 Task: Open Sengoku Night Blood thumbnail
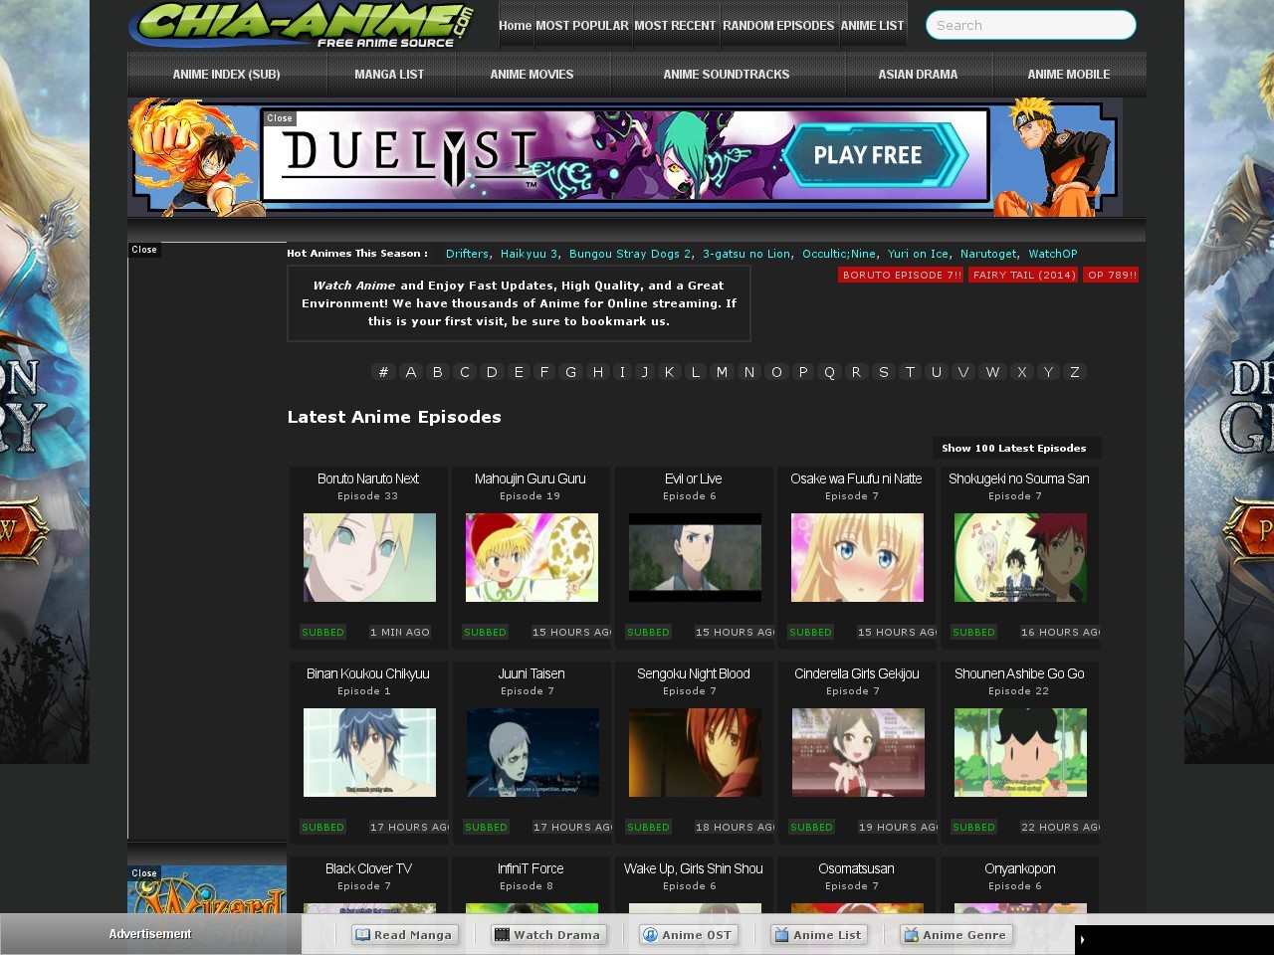(x=695, y=752)
